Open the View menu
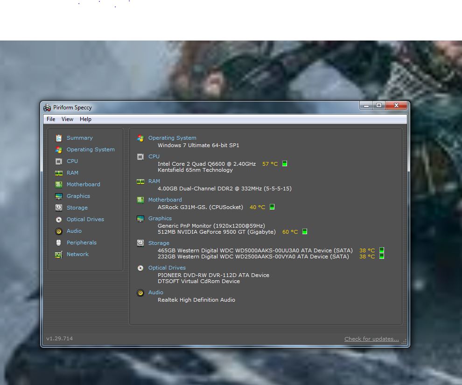The image size is (462, 385). pyautogui.click(x=67, y=119)
